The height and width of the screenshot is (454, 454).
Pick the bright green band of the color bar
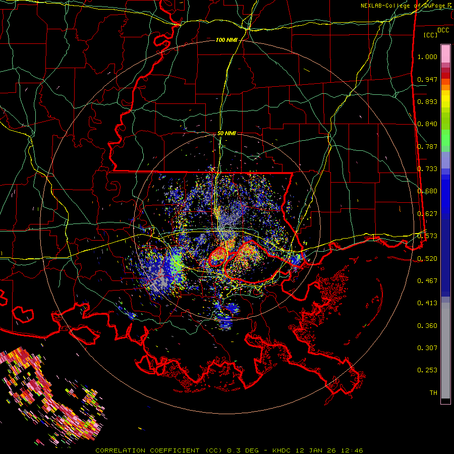[445, 138]
